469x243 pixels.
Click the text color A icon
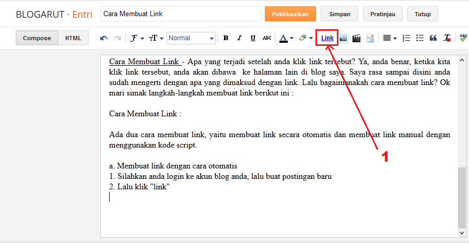click(x=283, y=38)
